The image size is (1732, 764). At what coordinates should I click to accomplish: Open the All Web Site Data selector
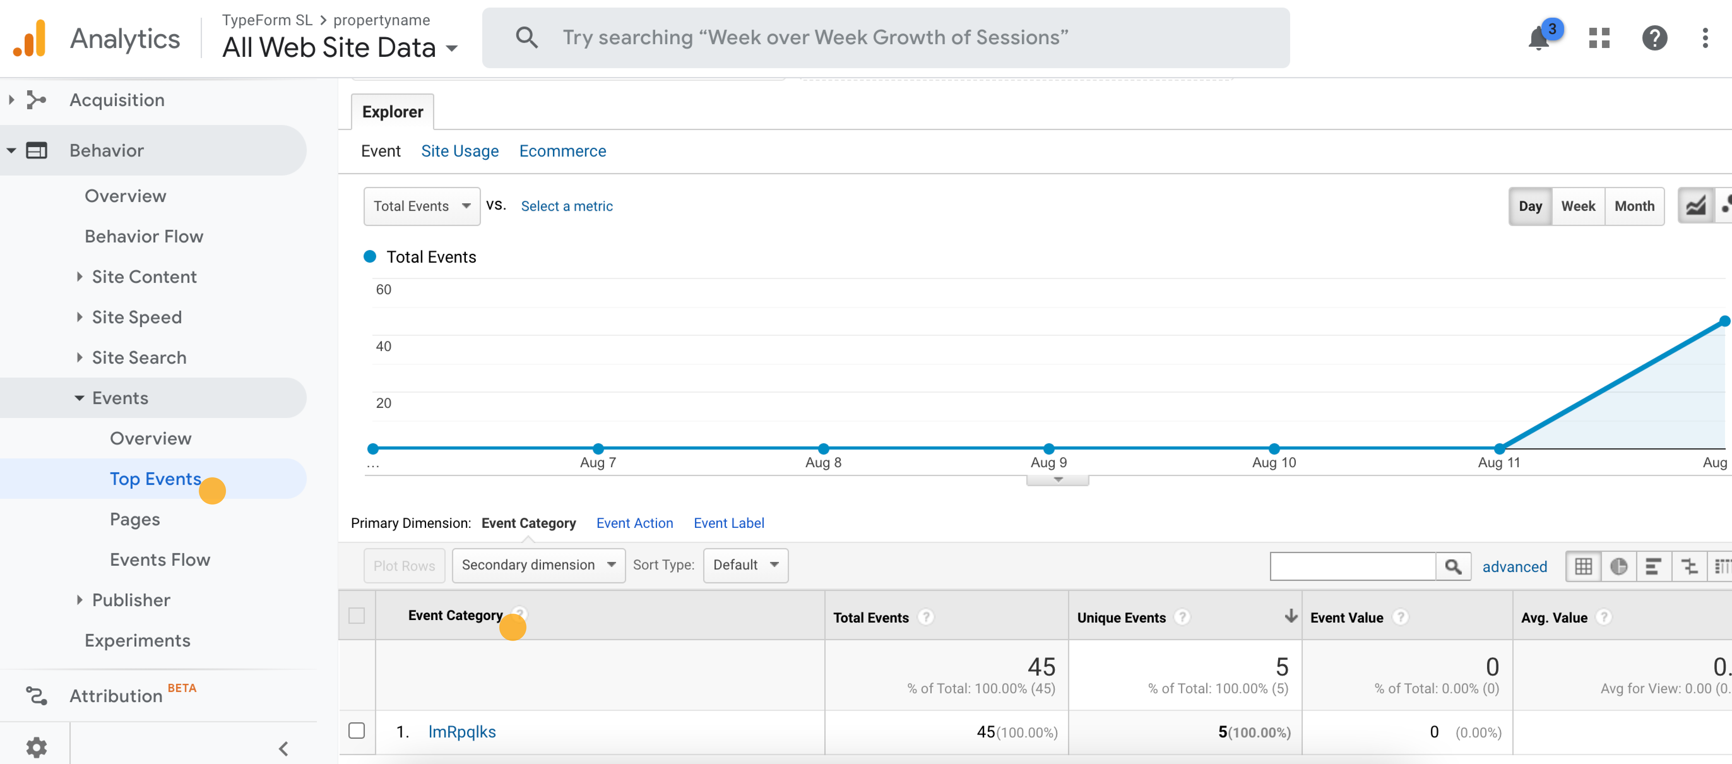point(340,47)
